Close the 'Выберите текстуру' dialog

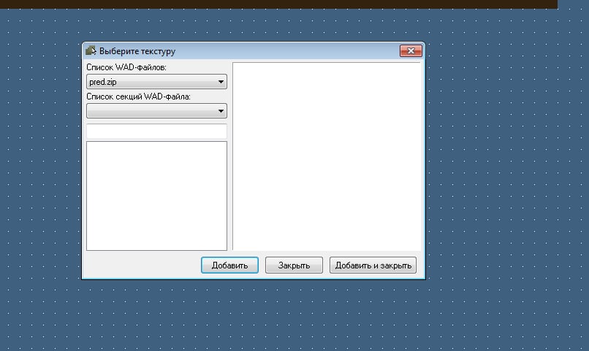click(x=411, y=50)
